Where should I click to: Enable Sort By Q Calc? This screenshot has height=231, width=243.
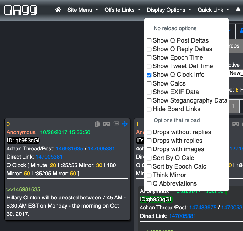[149, 158]
